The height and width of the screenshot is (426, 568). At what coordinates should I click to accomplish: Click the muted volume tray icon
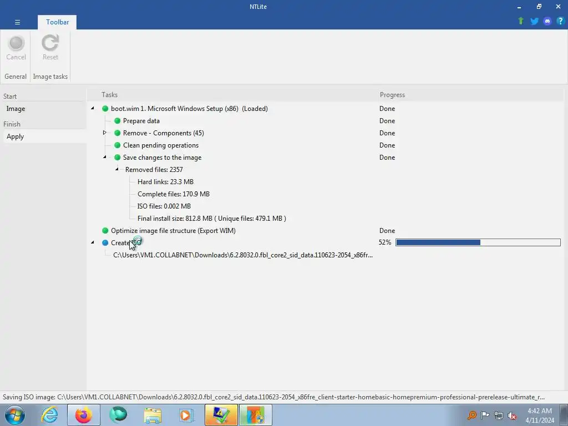coord(512,415)
